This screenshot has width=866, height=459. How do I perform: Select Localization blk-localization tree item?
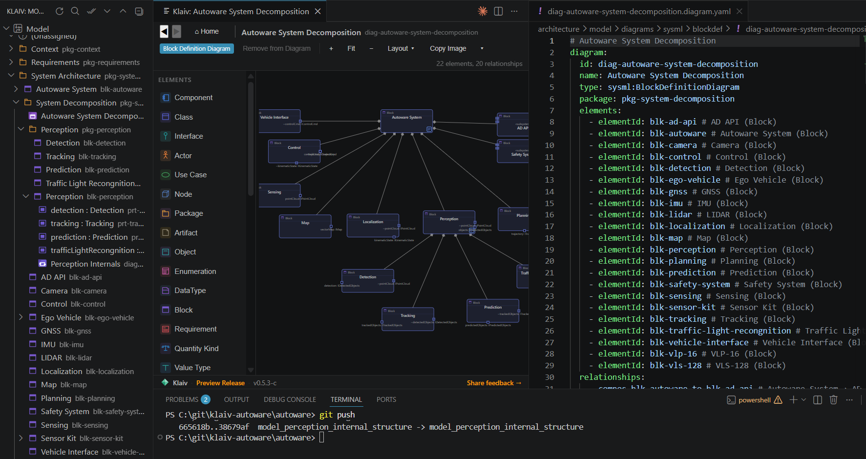click(x=87, y=371)
